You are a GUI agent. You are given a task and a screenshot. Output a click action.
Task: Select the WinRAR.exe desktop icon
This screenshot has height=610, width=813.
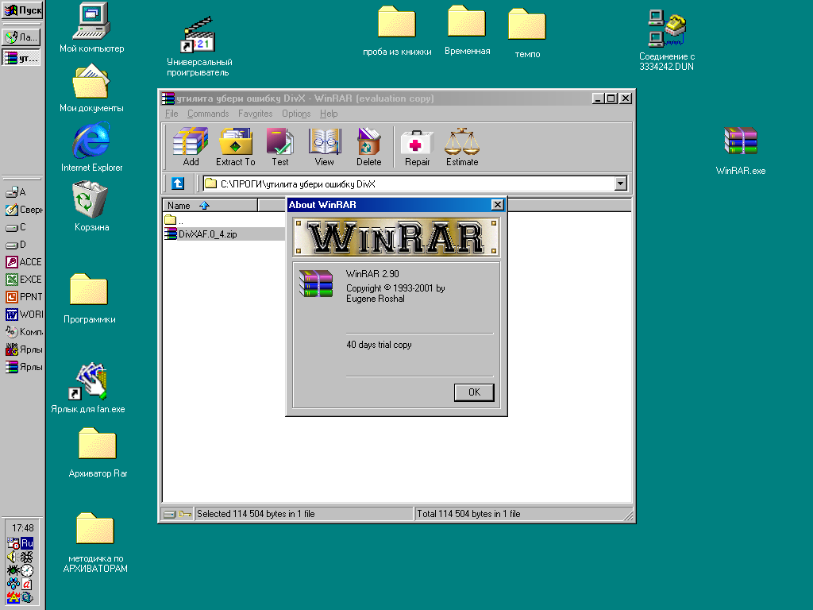click(741, 150)
